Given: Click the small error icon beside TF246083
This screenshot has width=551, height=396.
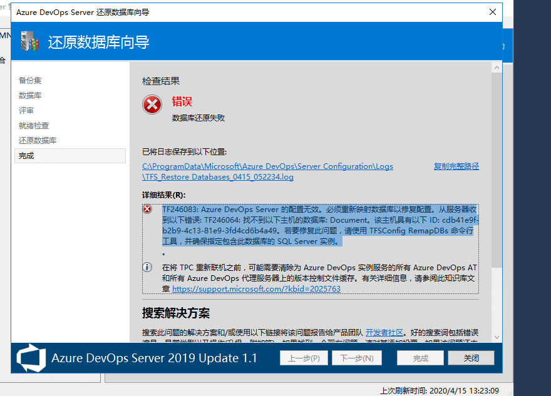Looking at the screenshot, I should [x=148, y=209].
